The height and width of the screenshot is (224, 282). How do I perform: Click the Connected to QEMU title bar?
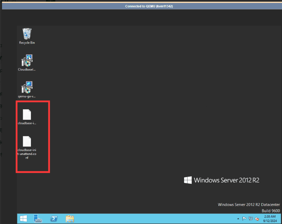point(142,6)
